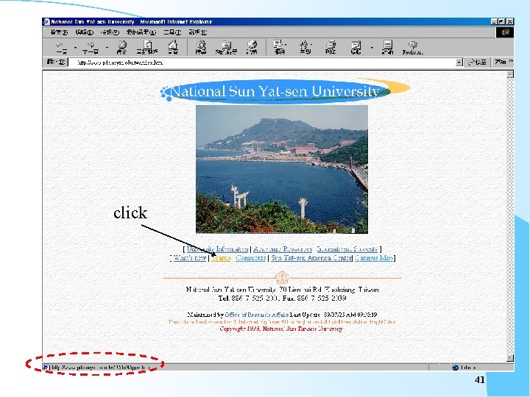Open the Comments link
The width and height of the screenshot is (530, 397).
click(x=251, y=258)
